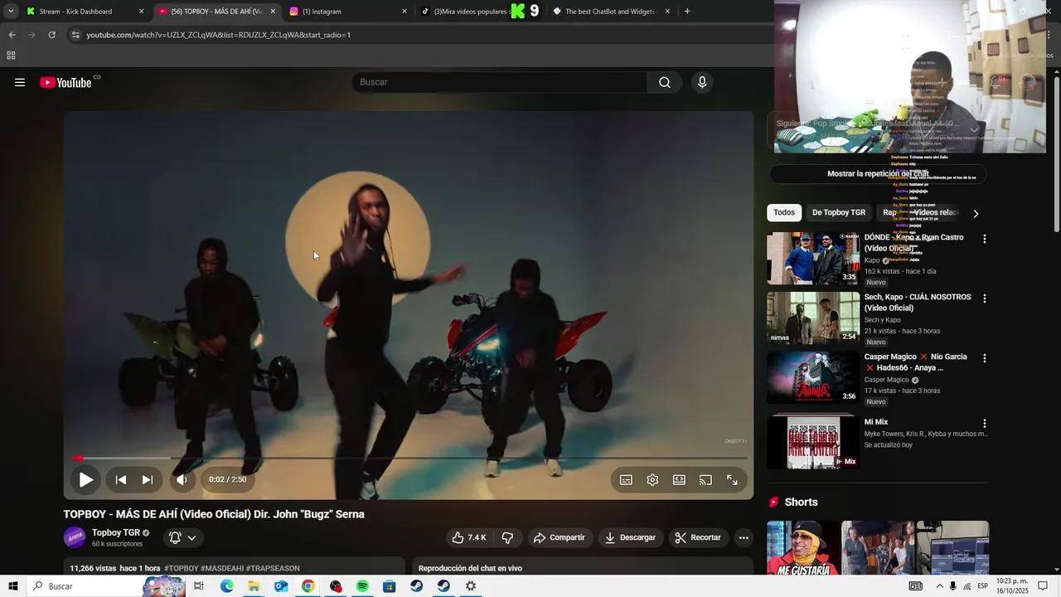
Task: Open options for the DÓNDE video
Action: coord(985,239)
